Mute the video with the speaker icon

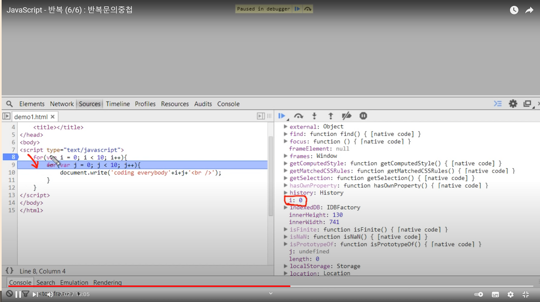click(x=50, y=294)
